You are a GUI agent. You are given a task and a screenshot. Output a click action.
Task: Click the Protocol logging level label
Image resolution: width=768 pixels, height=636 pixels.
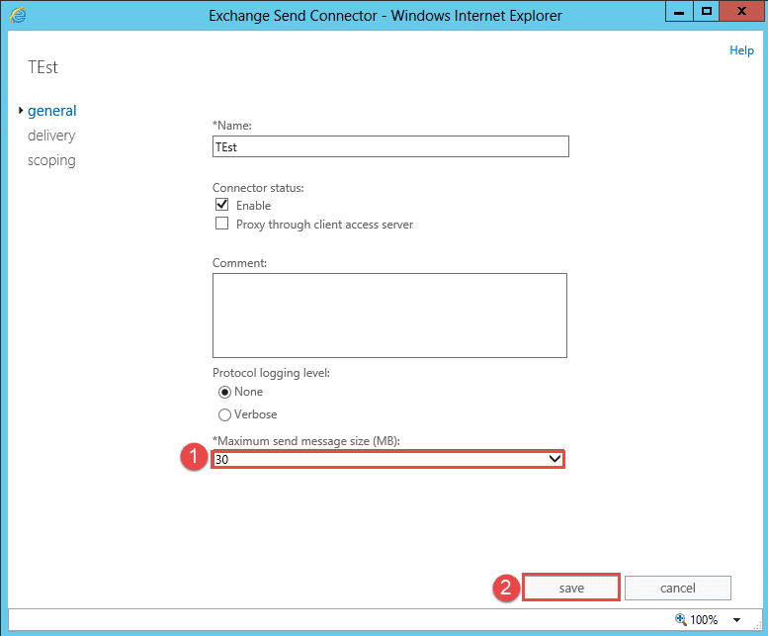272,373
